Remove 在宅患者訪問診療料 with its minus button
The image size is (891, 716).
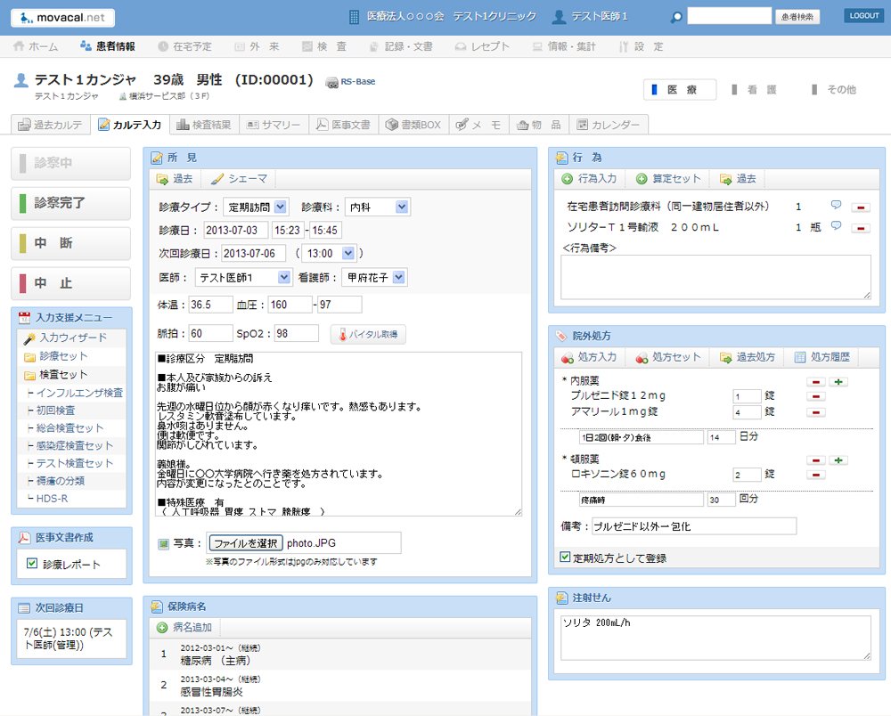tap(861, 207)
